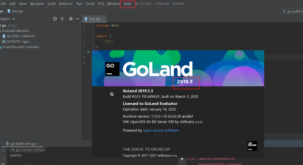This screenshot has width=303, height=165.
Task: Open the Code menu
Action: 52,4
